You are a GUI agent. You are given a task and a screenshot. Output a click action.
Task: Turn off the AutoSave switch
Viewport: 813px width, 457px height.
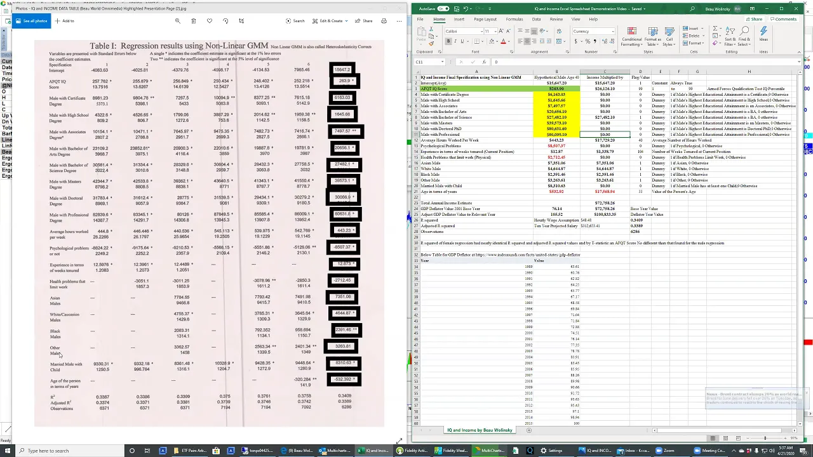(x=443, y=9)
